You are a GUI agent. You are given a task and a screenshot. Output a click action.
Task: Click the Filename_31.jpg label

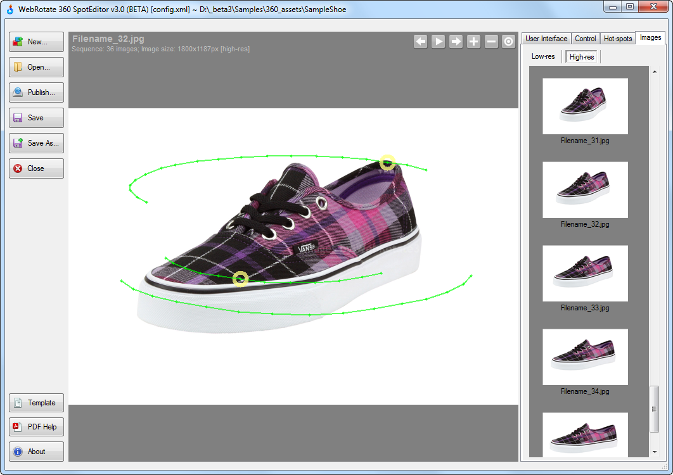point(585,141)
